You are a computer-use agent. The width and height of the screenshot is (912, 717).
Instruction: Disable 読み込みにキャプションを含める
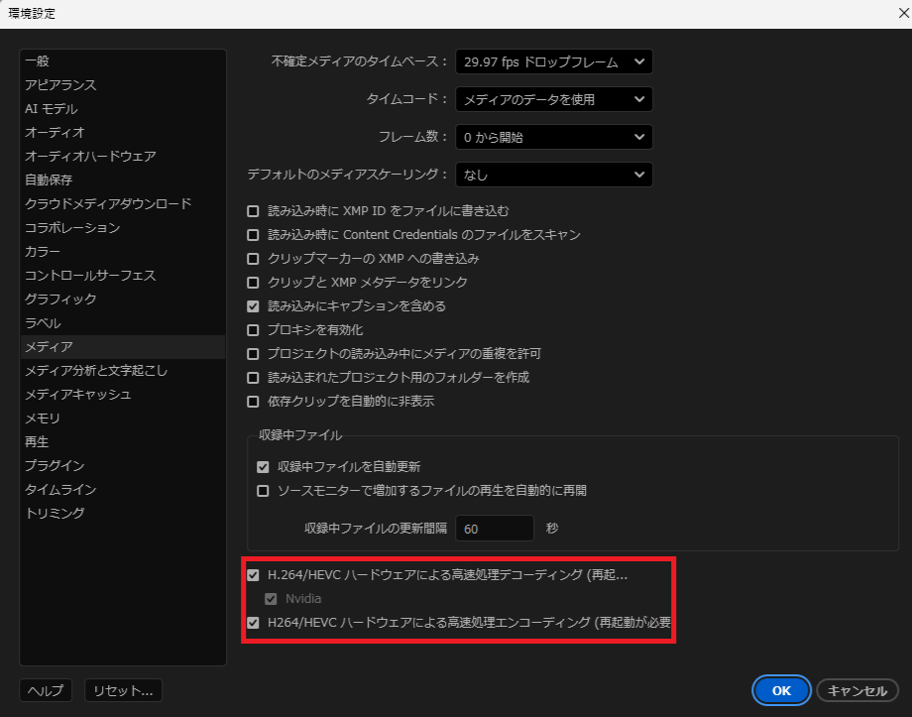pos(254,306)
